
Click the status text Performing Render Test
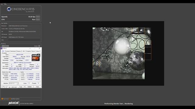(x=119, y=104)
